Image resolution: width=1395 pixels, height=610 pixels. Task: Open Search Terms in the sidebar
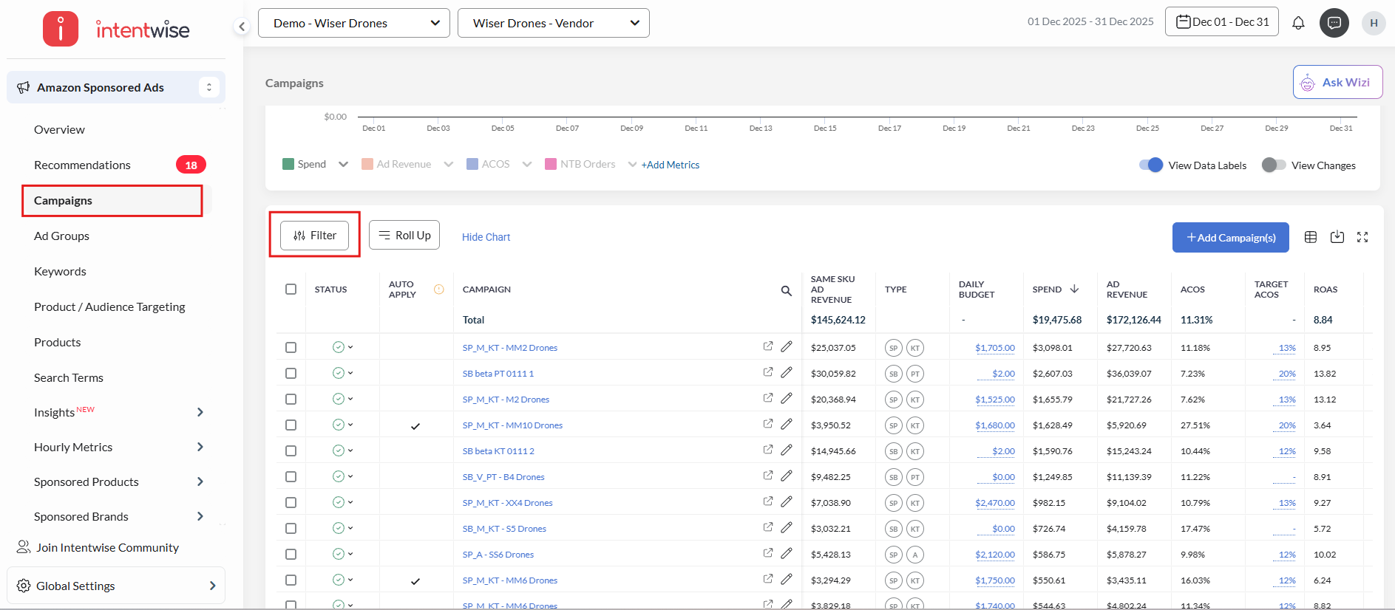69,378
